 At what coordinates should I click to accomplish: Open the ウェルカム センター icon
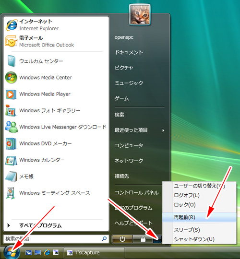coord(11,61)
